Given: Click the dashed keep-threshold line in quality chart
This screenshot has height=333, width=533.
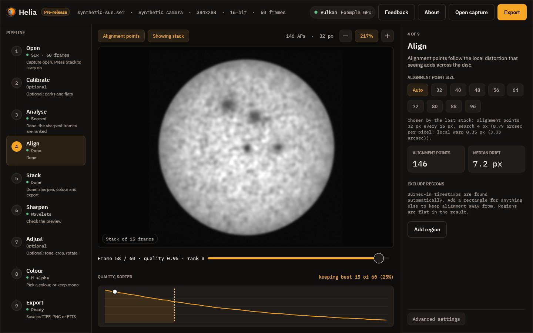Looking at the screenshot, I should point(174,305).
